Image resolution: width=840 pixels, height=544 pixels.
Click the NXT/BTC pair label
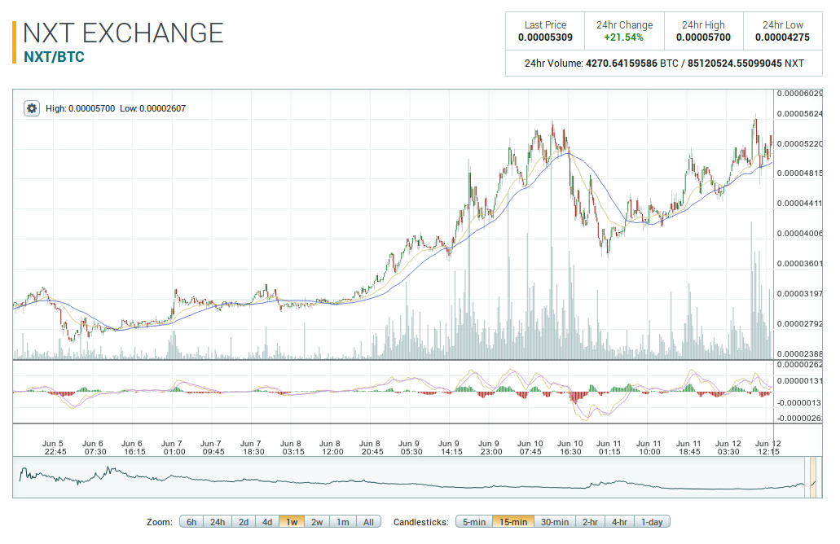[54, 57]
